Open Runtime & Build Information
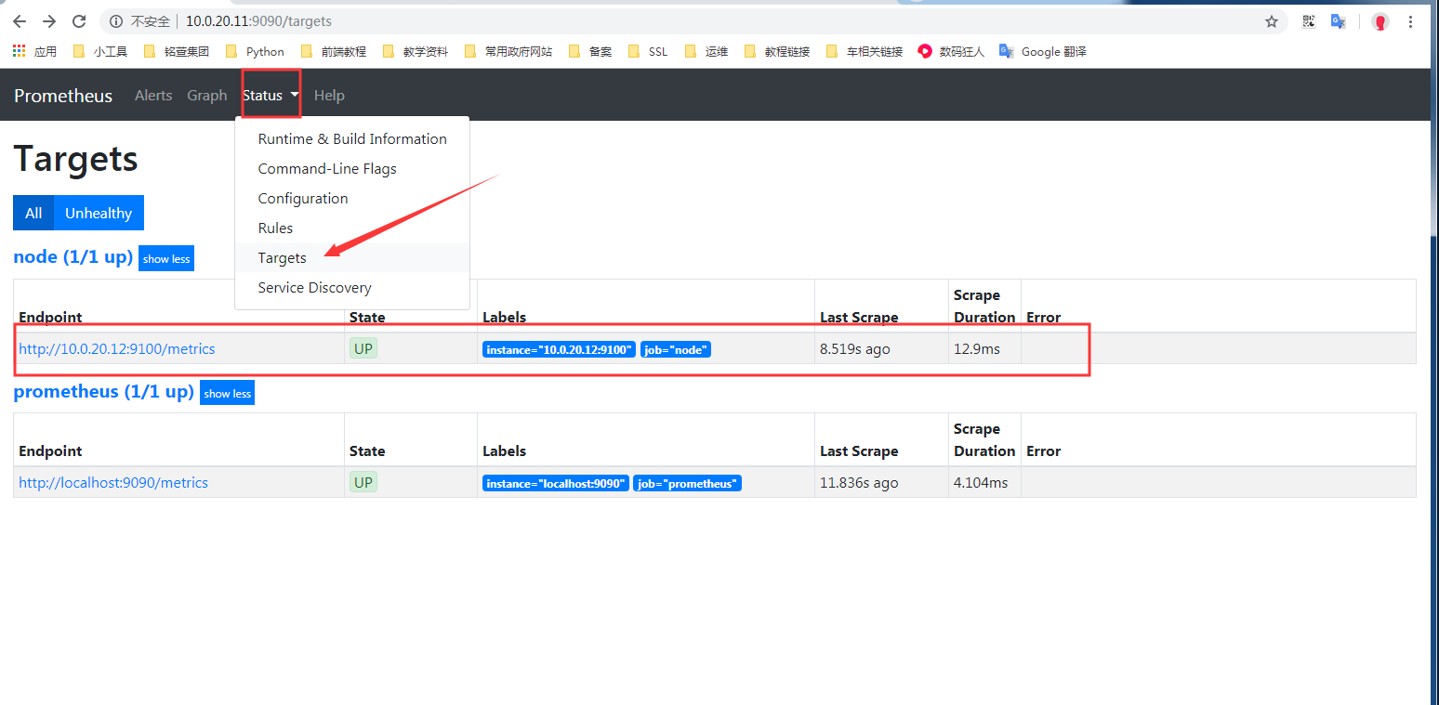Viewport: 1439px width, 705px height. point(352,138)
